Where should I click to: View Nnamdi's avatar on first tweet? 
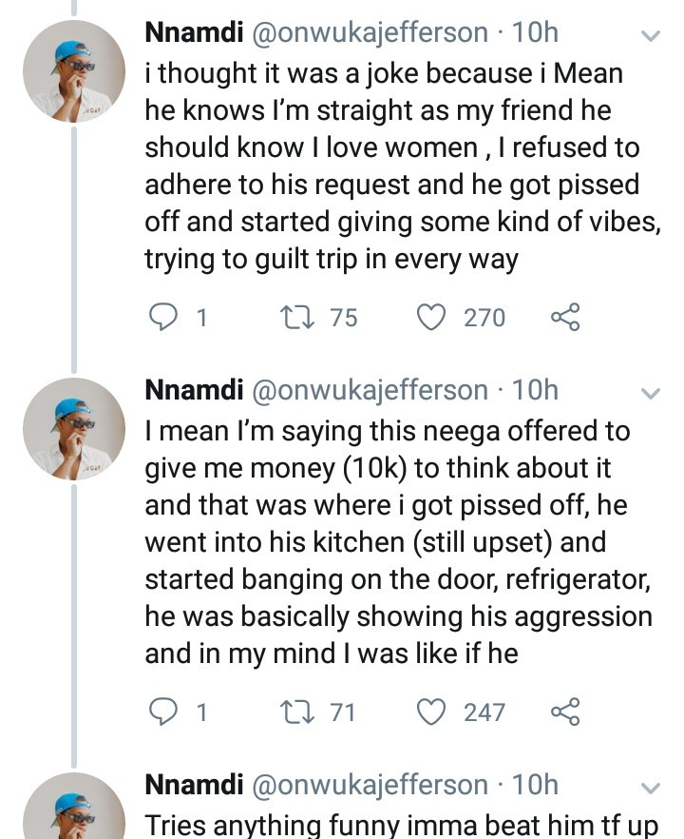[74, 71]
